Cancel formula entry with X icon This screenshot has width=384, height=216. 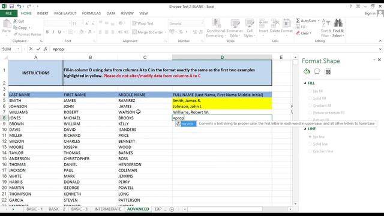pos(31,49)
